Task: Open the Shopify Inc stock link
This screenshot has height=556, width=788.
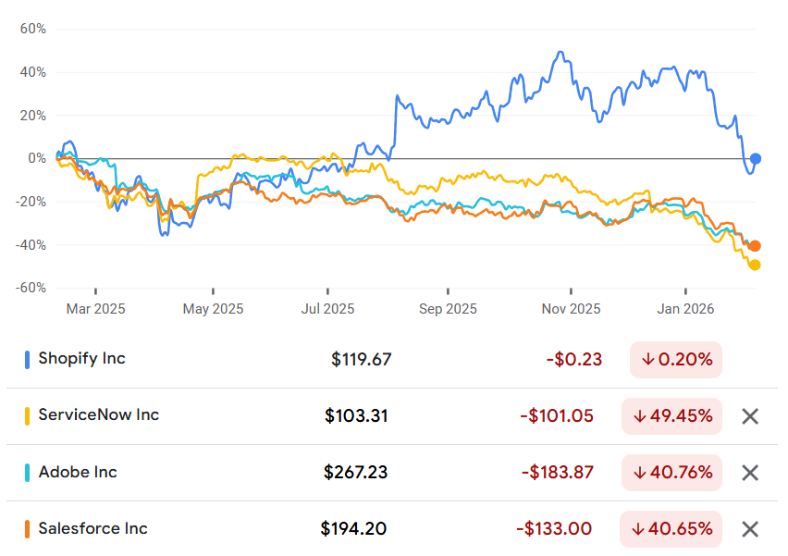Action: point(82,358)
